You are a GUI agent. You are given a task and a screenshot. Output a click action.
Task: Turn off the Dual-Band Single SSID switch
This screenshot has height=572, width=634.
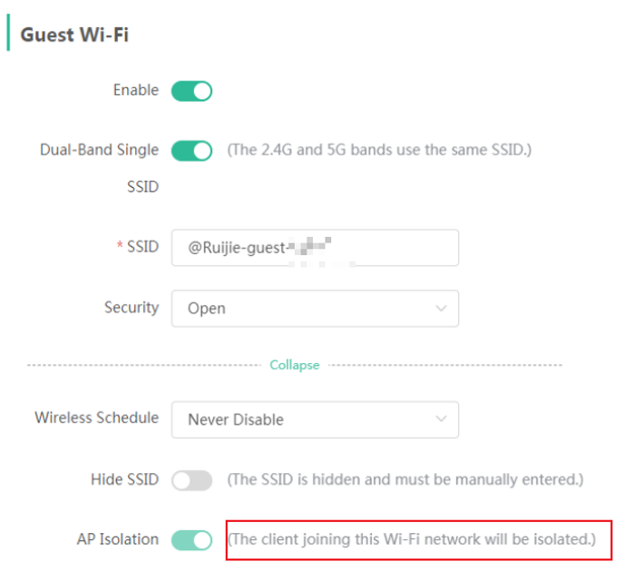point(191,150)
